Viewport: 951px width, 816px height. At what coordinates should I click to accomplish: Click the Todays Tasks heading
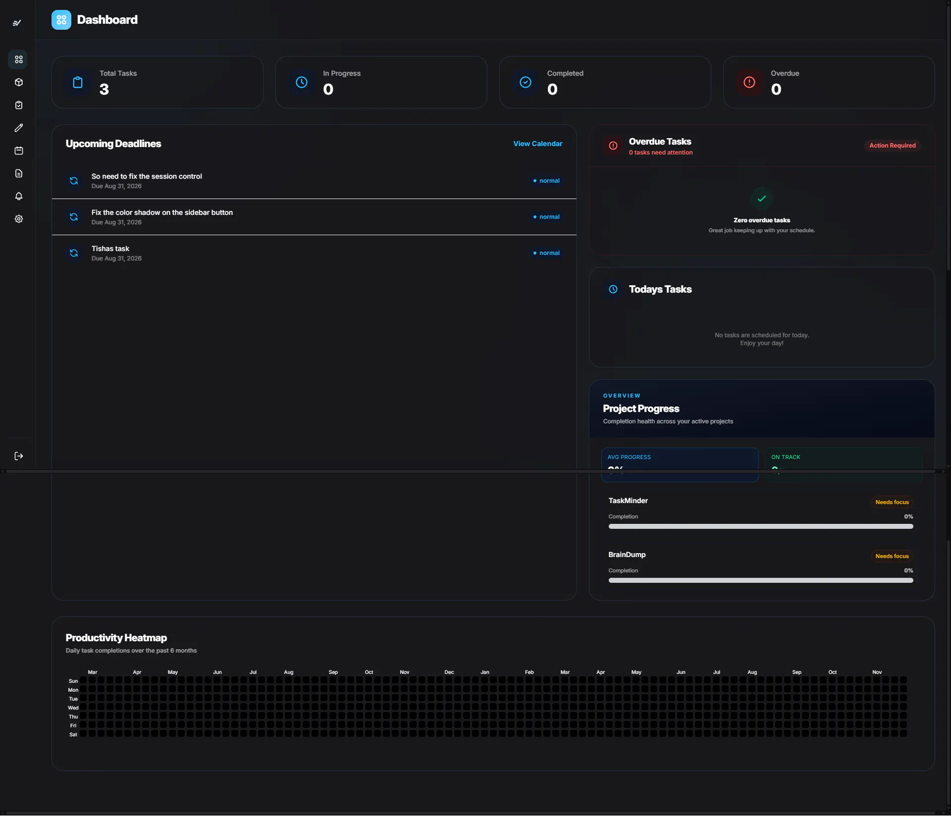click(x=660, y=289)
